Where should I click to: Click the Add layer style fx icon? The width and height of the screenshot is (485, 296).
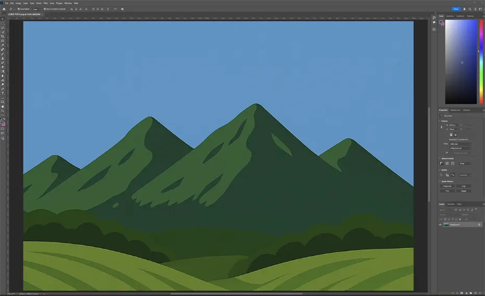(x=457, y=293)
